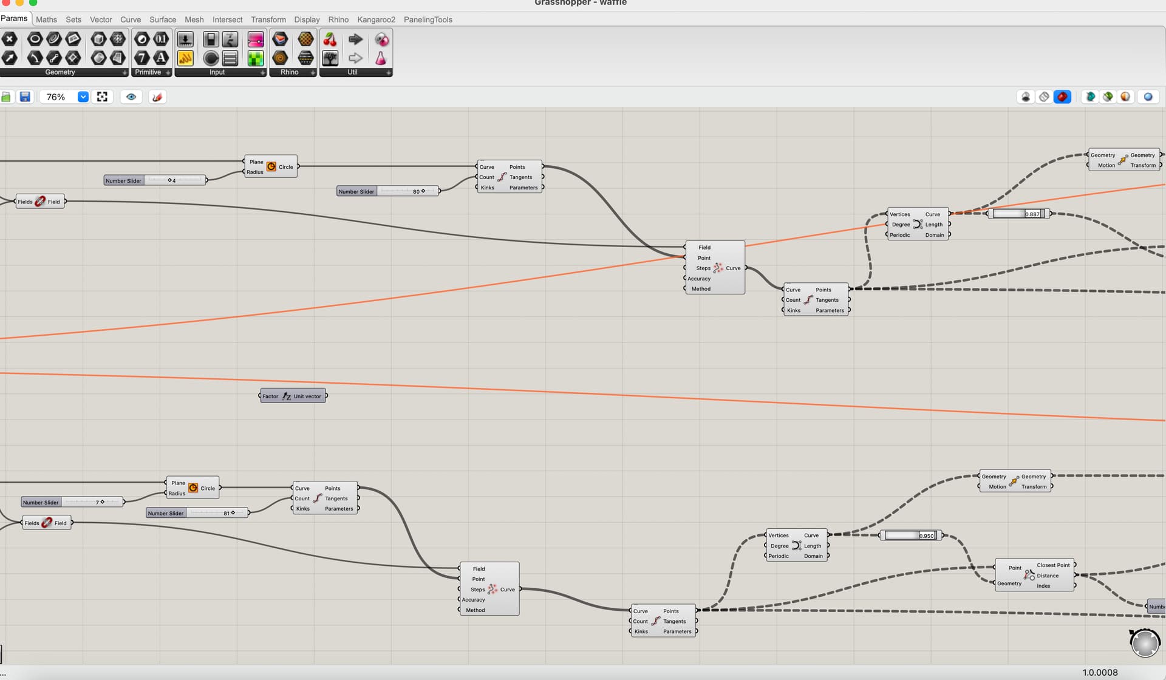Image resolution: width=1166 pixels, height=680 pixels.
Task: Toggle the red shaded preview mode
Action: point(1062,97)
